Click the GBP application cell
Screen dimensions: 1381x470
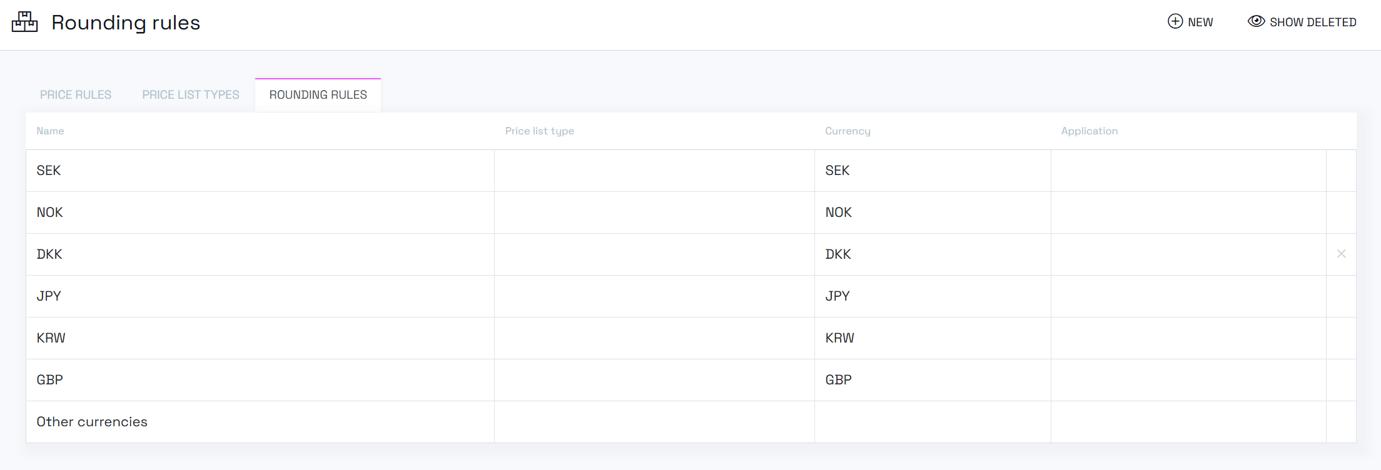1188,380
